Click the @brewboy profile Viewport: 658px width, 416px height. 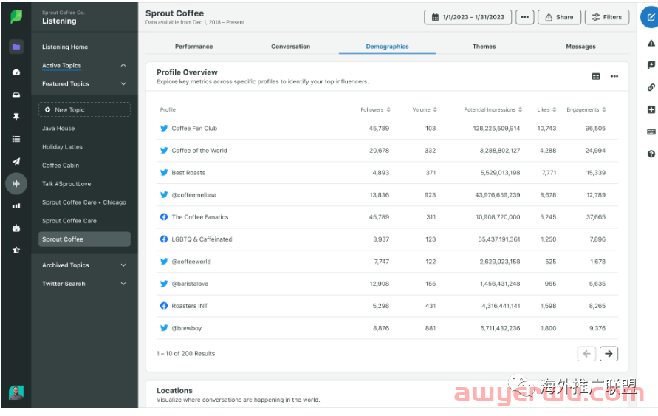[x=186, y=328]
